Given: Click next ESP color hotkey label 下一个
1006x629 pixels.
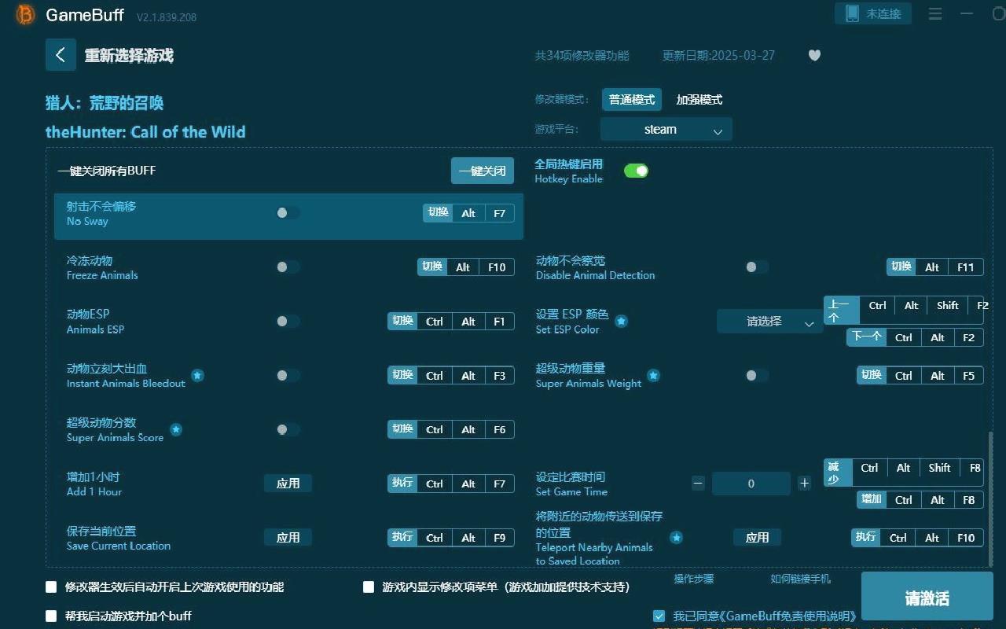Looking at the screenshot, I should click(x=866, y=337).
